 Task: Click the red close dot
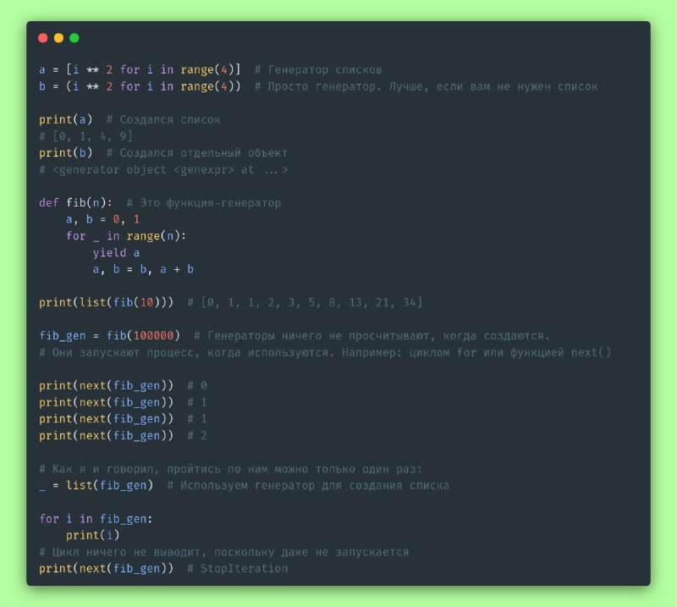pyautogui.click(x=43, y=38)
